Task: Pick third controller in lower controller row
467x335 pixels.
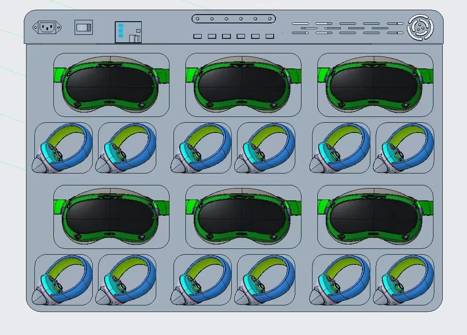Action: 201,280
